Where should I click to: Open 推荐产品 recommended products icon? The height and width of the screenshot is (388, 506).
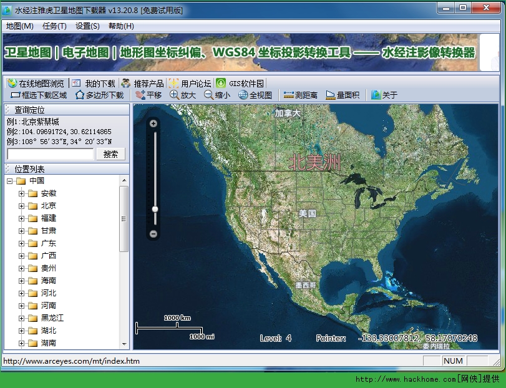125,83
